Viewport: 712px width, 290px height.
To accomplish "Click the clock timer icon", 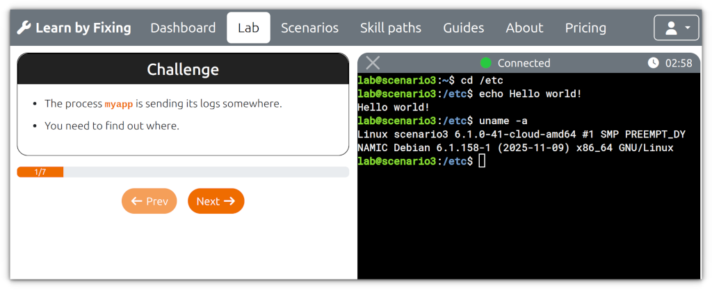I will coord(653,63).
